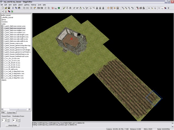Open the Node menu
Viewport: 174px width, 130px height.
click(15, 5)
